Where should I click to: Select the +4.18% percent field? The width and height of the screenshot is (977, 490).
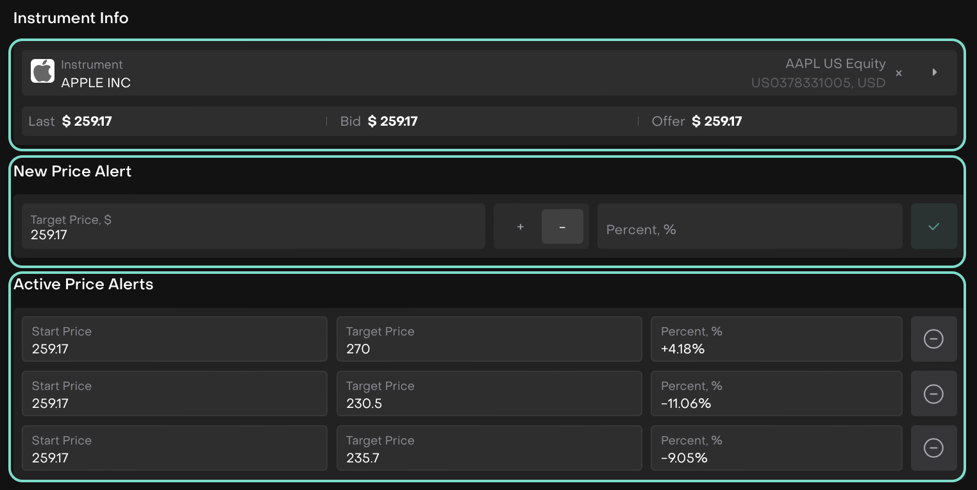pos(776,339)
